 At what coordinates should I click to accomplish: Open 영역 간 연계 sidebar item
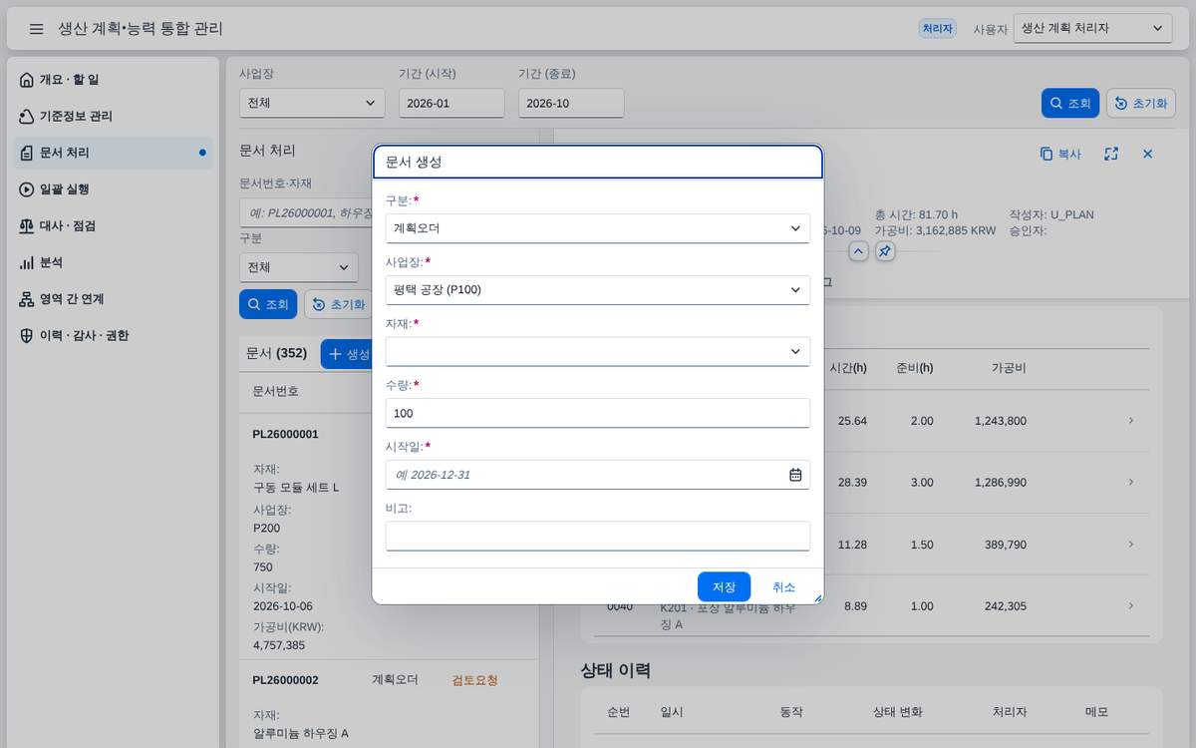(x=114, y=299)
